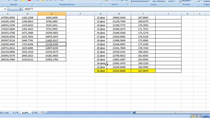Select cell with value 13525,0573
The width and height of the screenshot is (210, 118).
pos(52,52)
